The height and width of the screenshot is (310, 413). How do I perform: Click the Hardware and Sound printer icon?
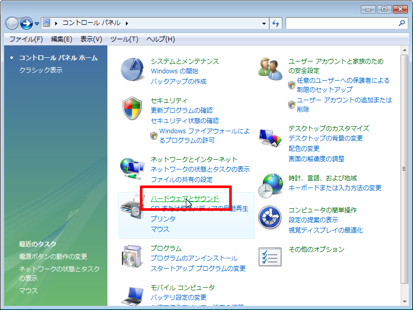click(132, 207)
